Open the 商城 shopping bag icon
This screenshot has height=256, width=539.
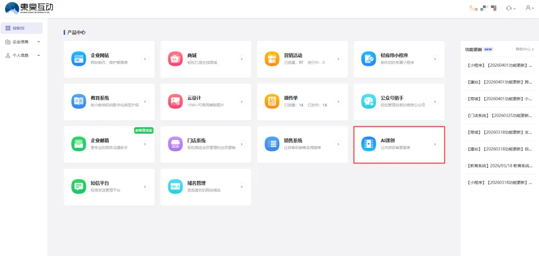[x=175, y=59]
